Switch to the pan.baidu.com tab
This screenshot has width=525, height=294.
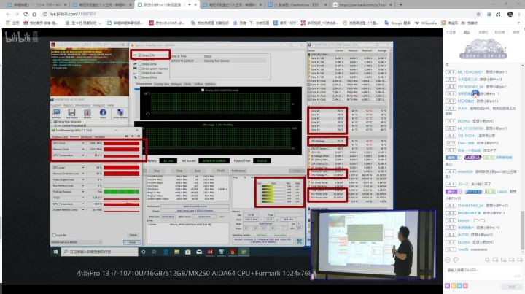pyautogui.click(x=363, y=4)
